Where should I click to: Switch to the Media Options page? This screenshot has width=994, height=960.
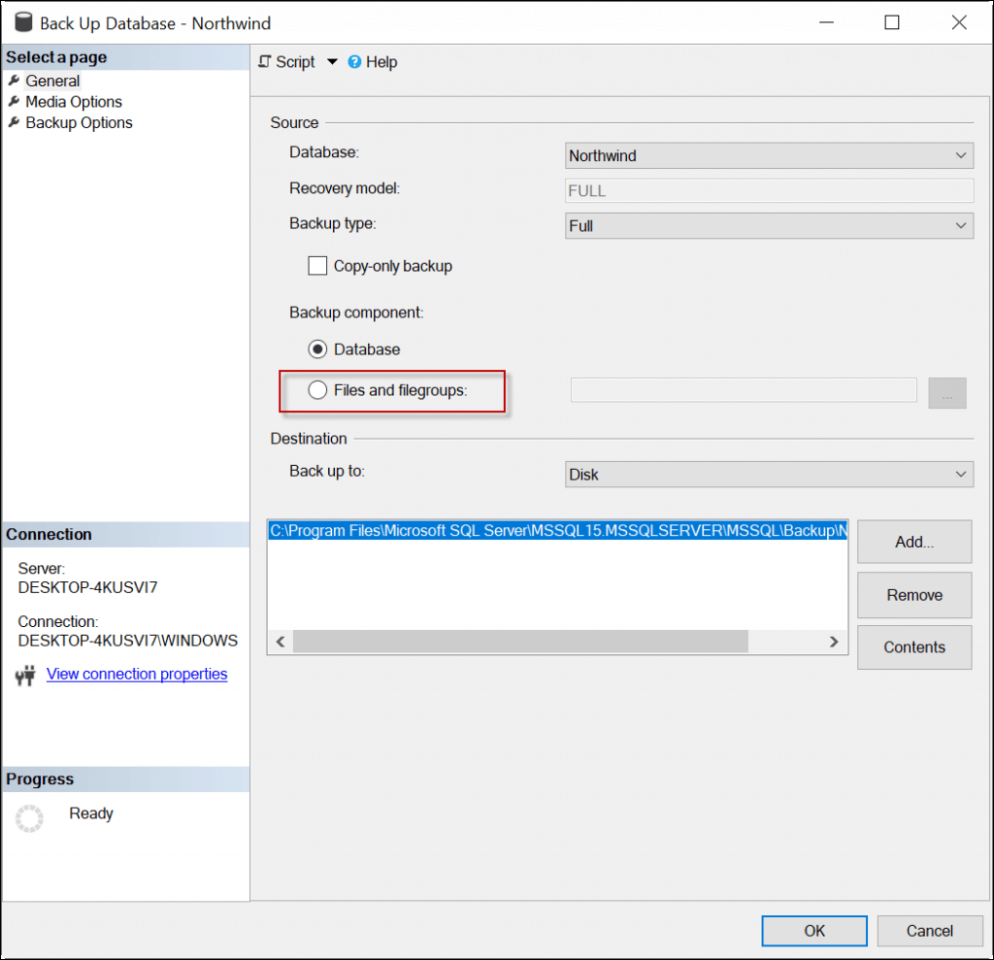74,102
